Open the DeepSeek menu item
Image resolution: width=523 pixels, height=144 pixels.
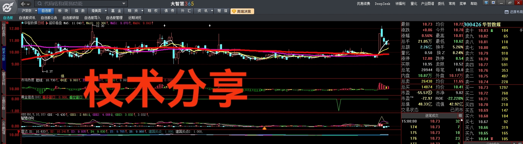[x=382, y=4]
